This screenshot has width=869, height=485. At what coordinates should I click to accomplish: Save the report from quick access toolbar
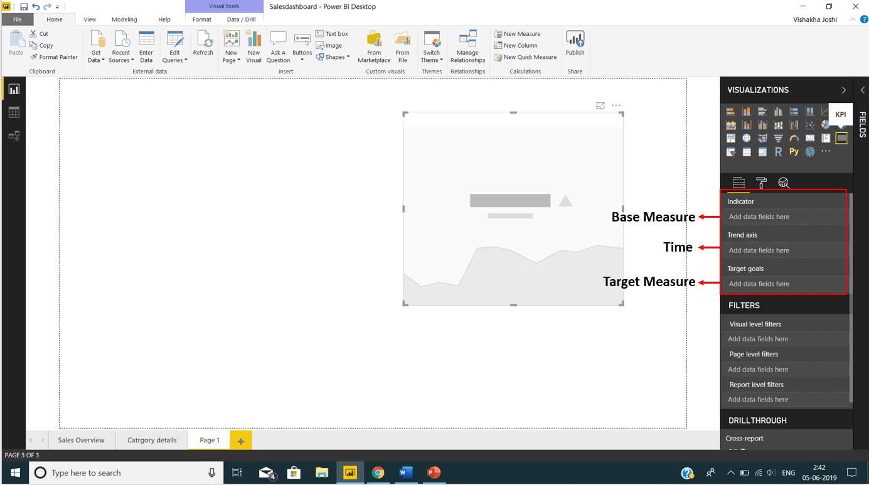click(23, 7)
